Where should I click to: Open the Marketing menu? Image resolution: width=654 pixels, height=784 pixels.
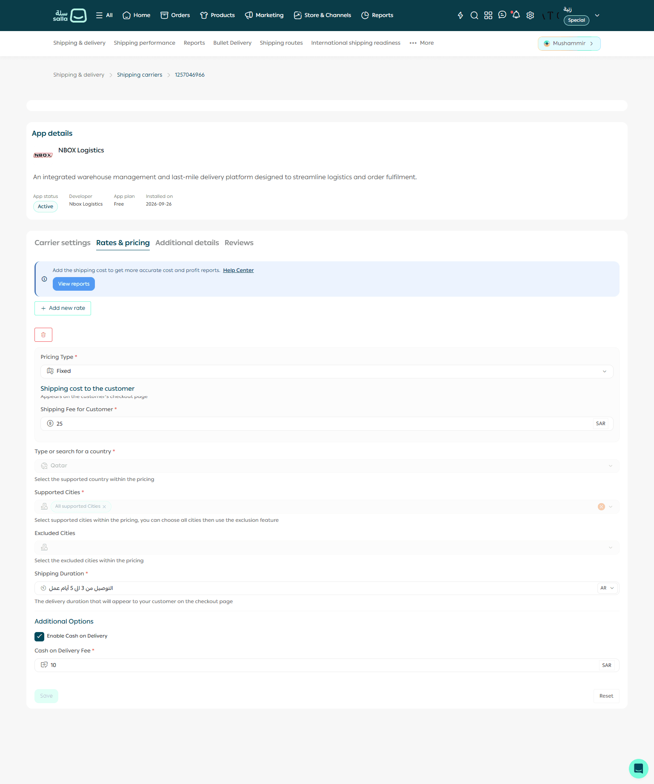[x=264, y=15]
